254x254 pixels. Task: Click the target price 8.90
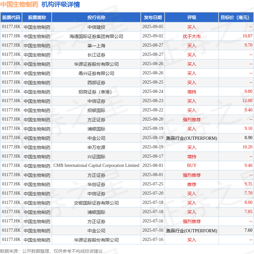(x=248, y=138)
